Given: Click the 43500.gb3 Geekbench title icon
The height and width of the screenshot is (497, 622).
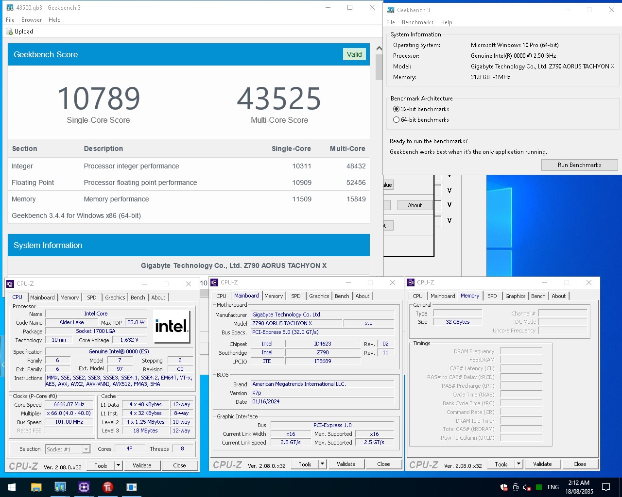Looking at the screenshot, I should pyautogui.click(x=10, y=8).
